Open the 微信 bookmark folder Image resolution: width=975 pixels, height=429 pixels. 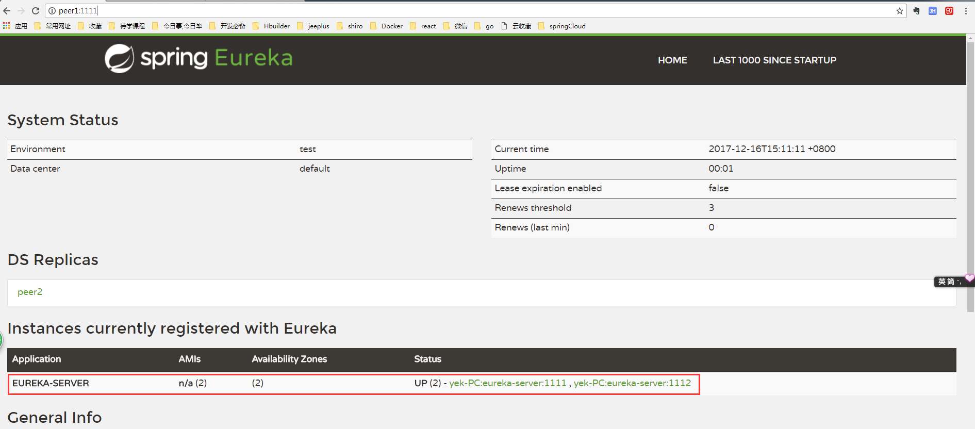point(455,26)
